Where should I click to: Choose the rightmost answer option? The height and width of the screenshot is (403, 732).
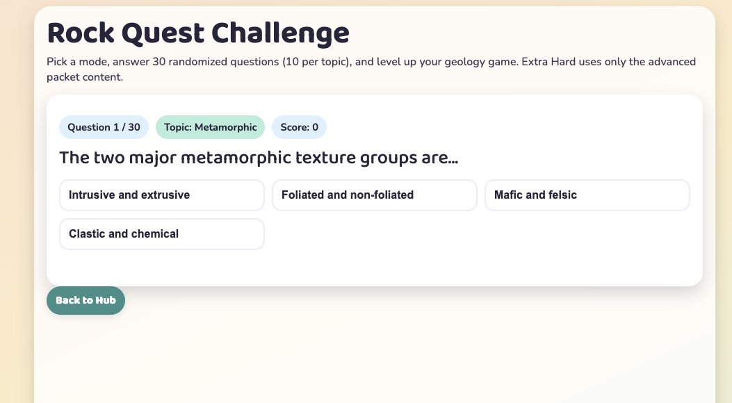(587, 195)
